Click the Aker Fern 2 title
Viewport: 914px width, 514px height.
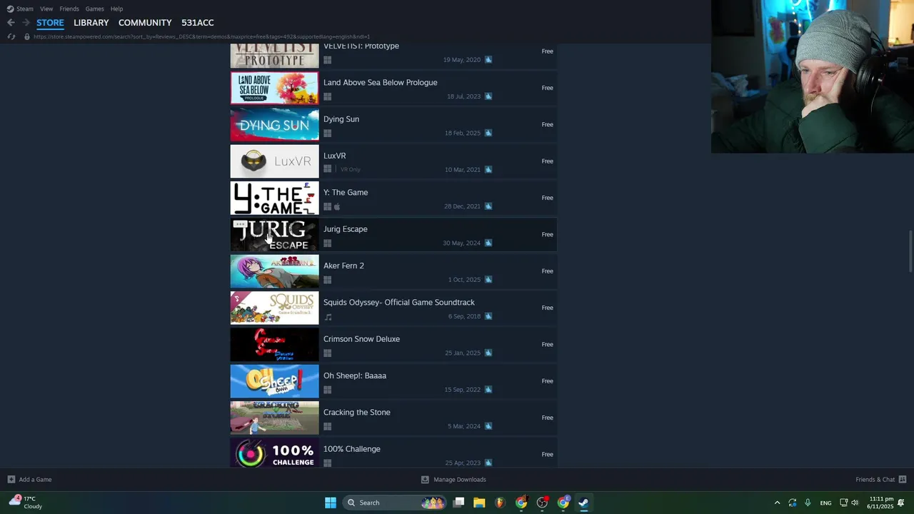coord(343,266)
